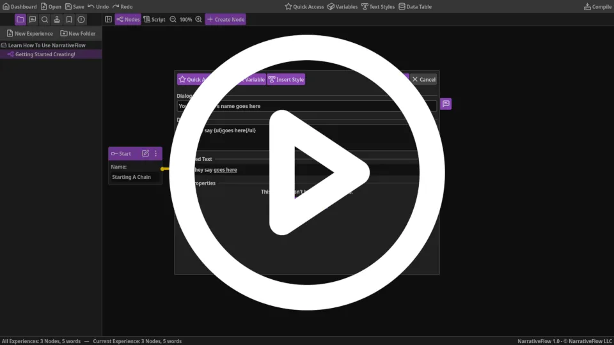The height and width of the screenshot is (345, 614).
Task: Play the video with the center play button
Action: (x=307, y=172)
